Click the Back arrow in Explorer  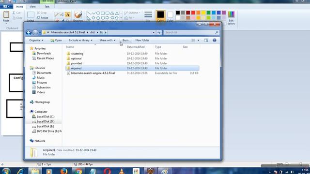[29, 32]
